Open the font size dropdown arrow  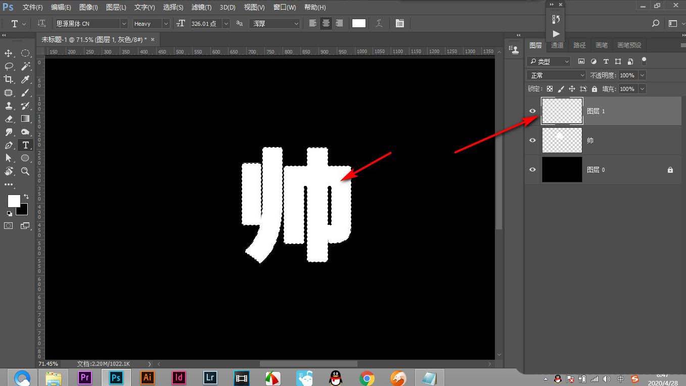pos(226,24)
